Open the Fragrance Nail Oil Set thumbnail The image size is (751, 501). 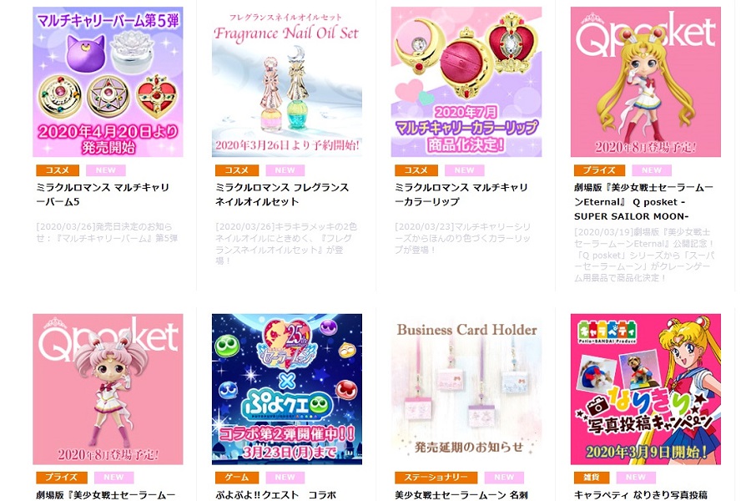(x=287, y=82)
